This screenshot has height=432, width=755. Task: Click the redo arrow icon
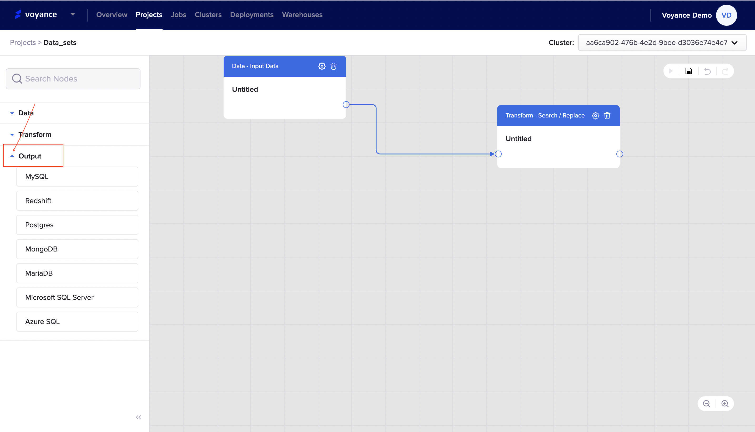coord(725,71)
